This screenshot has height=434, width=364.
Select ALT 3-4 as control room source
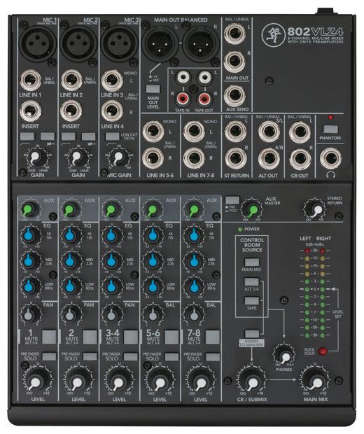251,282
